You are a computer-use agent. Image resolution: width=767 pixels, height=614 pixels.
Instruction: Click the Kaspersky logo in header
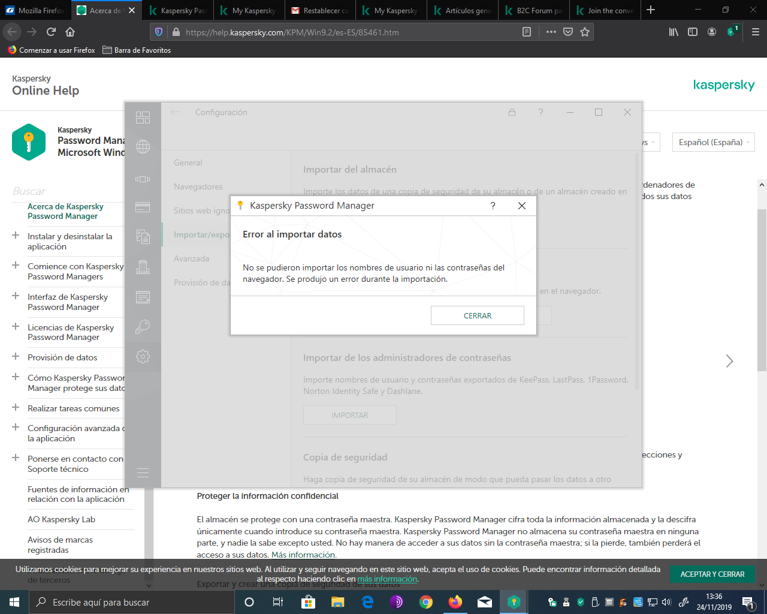[x=724, y=85]
